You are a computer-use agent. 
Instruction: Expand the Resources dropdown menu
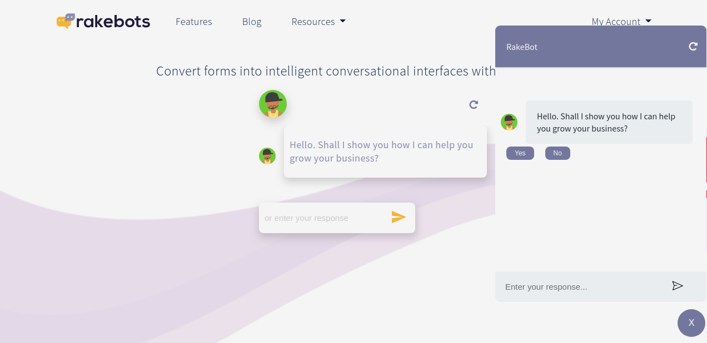(318, 22)
